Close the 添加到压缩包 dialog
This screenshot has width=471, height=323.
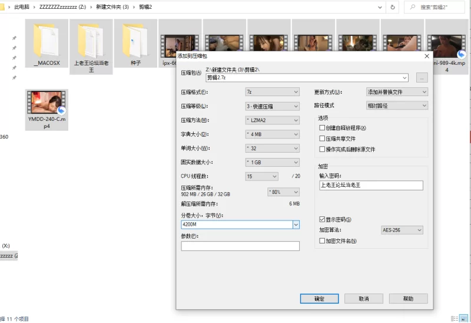pyautogui.click(x=426, y=56)
